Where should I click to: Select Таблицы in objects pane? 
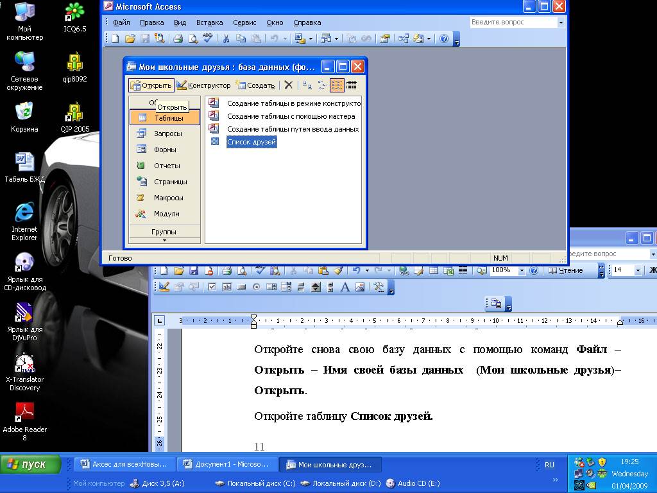tap(165, 118)
